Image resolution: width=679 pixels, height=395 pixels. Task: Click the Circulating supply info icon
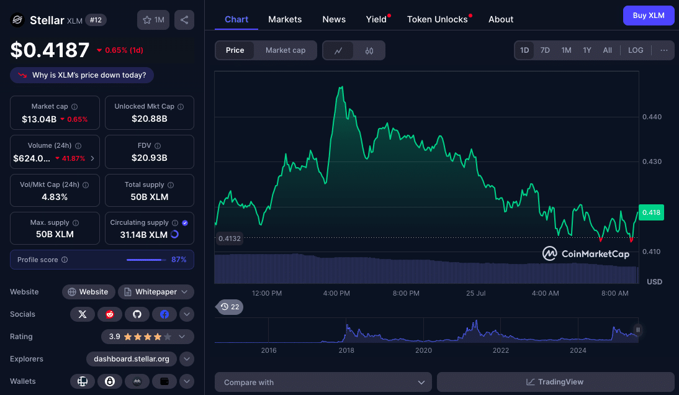[175, 222]
